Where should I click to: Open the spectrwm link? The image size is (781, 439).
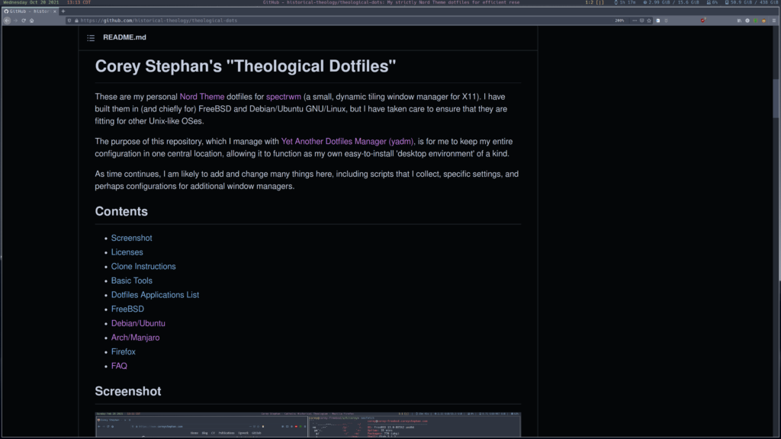click(x=284, y=97)
